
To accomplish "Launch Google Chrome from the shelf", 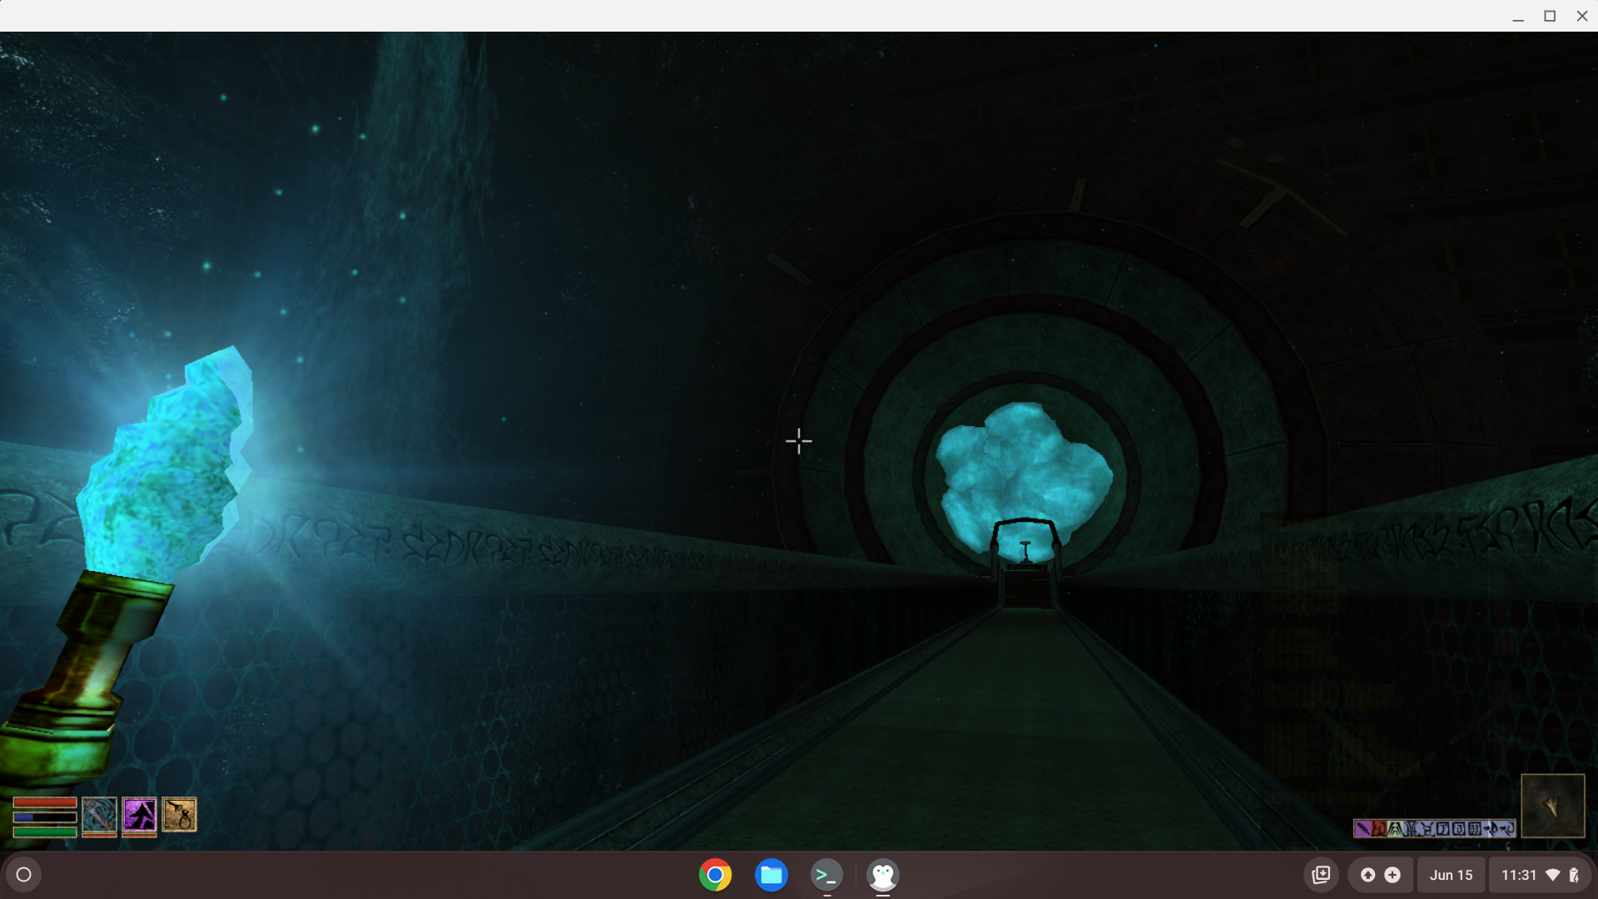I will [x=715, y=875].
